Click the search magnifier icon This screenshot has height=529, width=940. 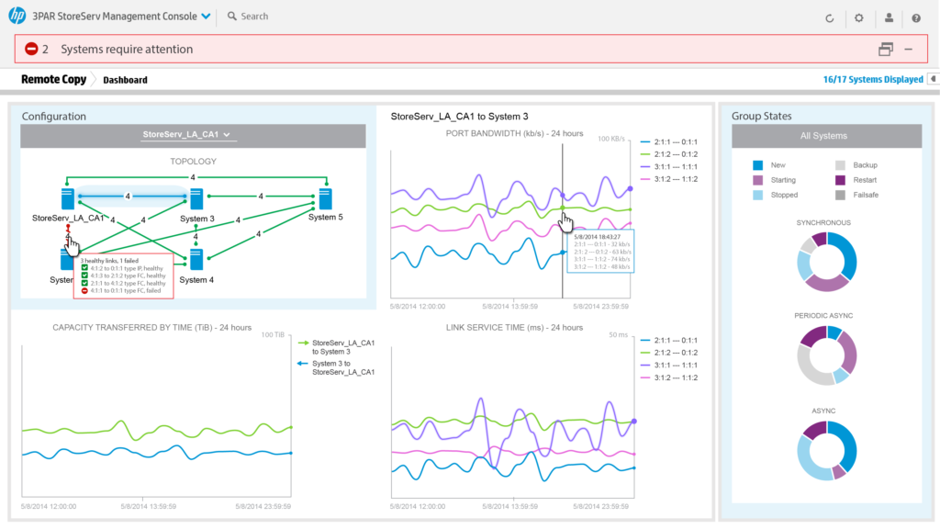pos(231,17)
